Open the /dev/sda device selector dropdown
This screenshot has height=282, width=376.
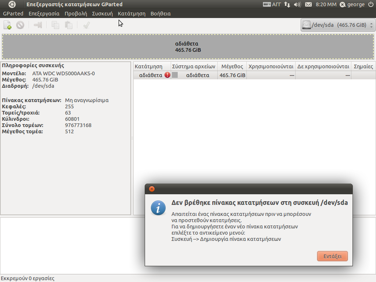(x=338, y=25)
